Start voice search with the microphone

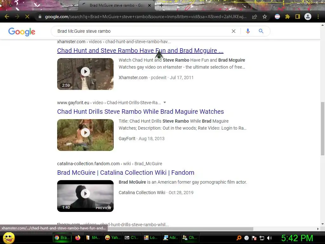[248, 31]
